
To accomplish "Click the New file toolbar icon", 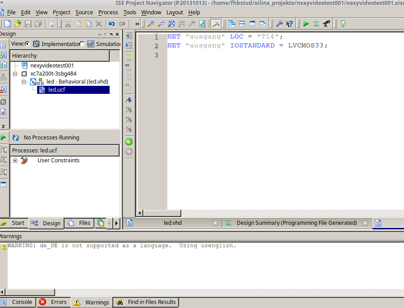I will (8, 24).
